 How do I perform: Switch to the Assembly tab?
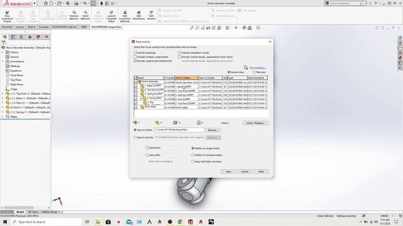point(7,27)
